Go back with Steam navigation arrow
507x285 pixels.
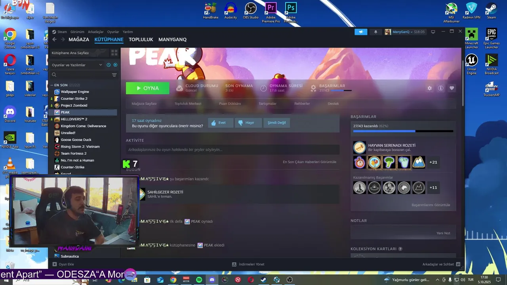pos(54,39)
